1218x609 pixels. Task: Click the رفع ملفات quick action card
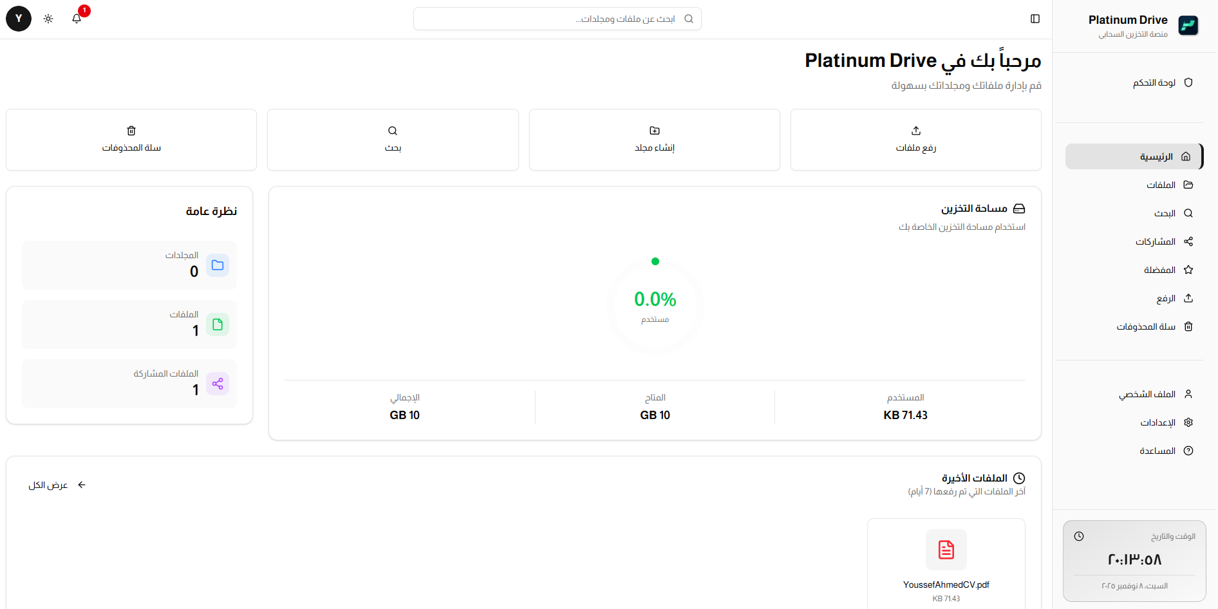(915, 140)
